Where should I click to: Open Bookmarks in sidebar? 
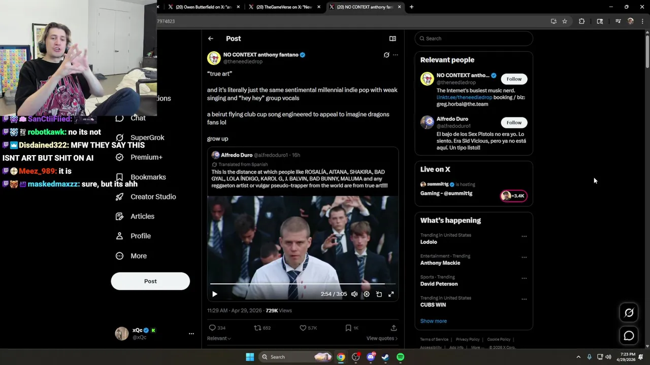pyautogui.click(x=141, y=177)
